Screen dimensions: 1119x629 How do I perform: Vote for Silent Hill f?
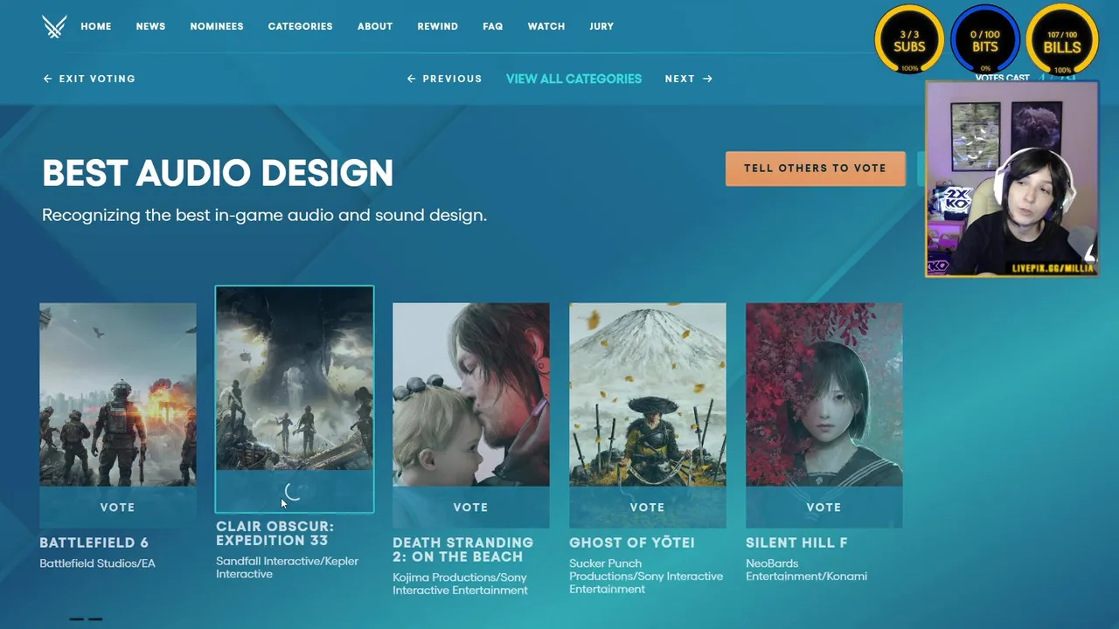pyautogui.click(x=824, y=507)
